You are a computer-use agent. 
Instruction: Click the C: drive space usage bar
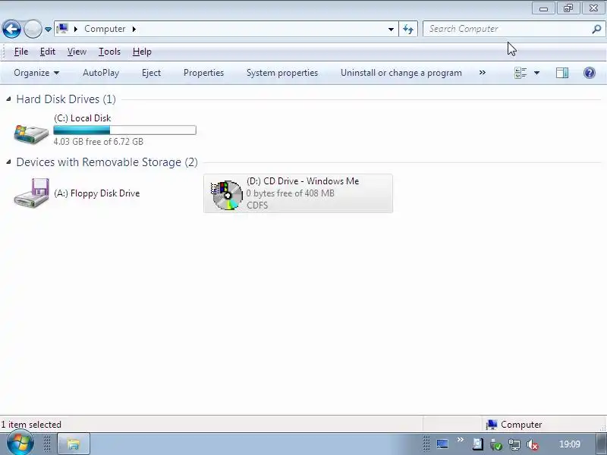124,130
